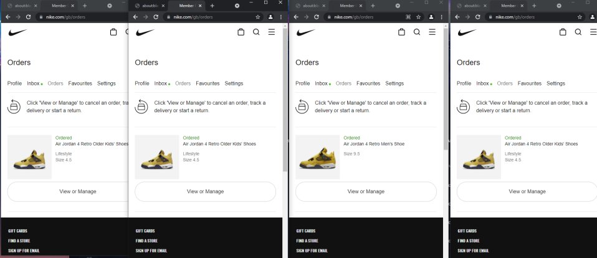Reload the page in the leftmost window

pyautogui.click(x=28, y=17)
